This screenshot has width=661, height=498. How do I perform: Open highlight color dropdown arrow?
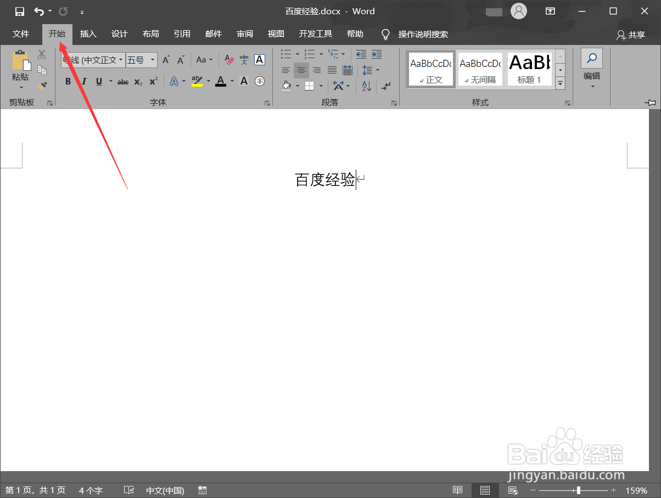pyautogui.click(x=209, y=82)
